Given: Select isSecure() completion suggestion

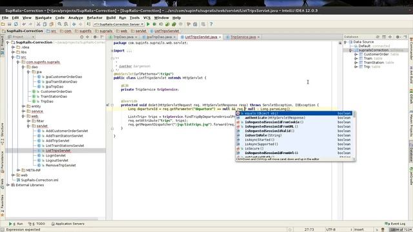Looking at the screenshot, I should pyautogui.click(x=294, y=149).
